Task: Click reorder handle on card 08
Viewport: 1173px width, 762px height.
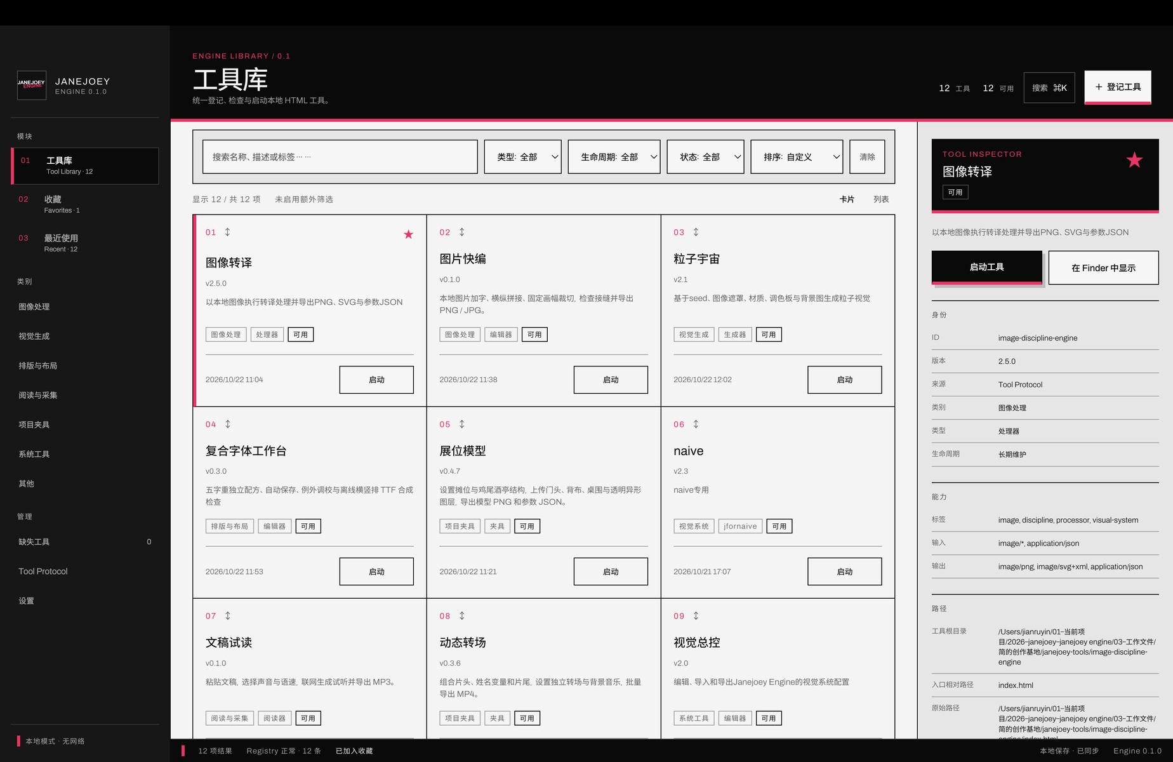Action: point(461,616)
